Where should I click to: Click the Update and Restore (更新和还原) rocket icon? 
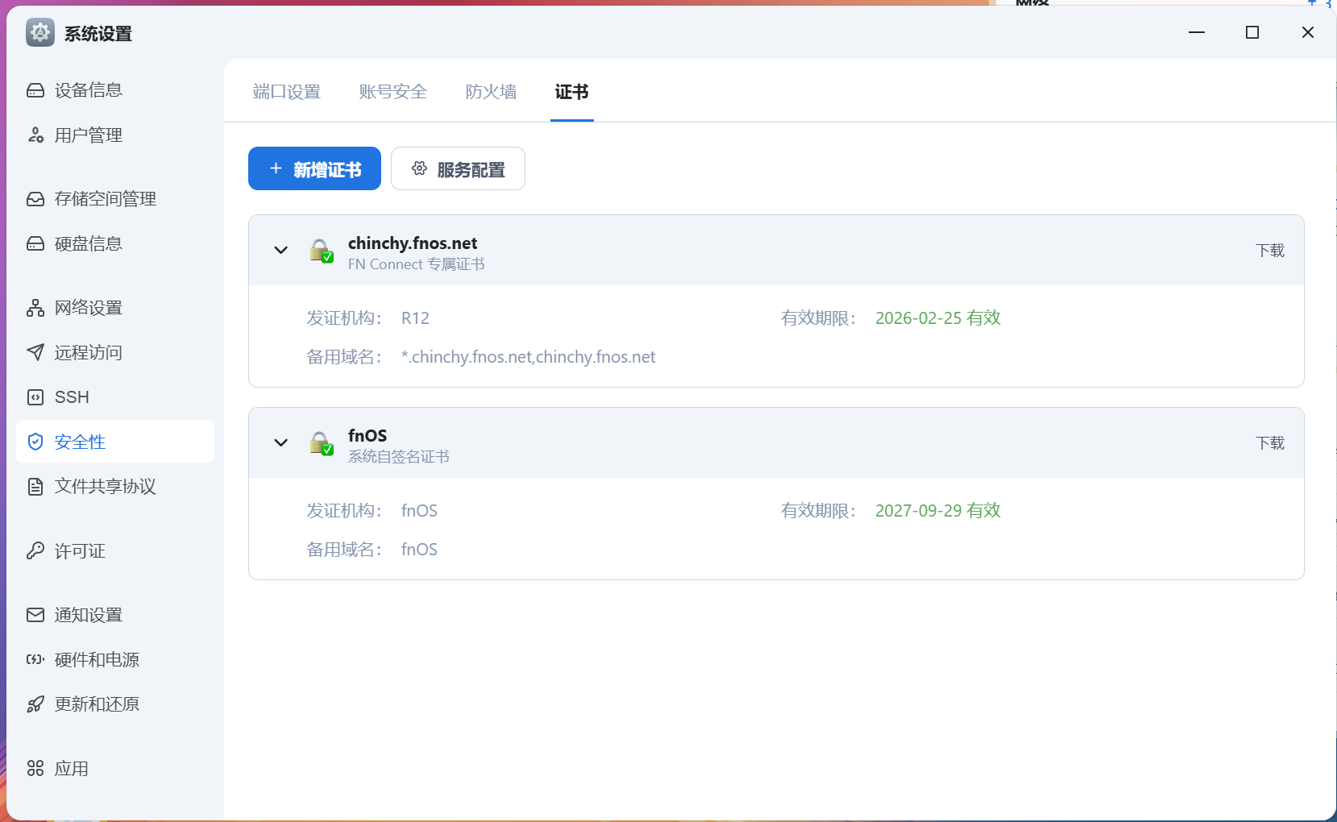tap(35, 704)
